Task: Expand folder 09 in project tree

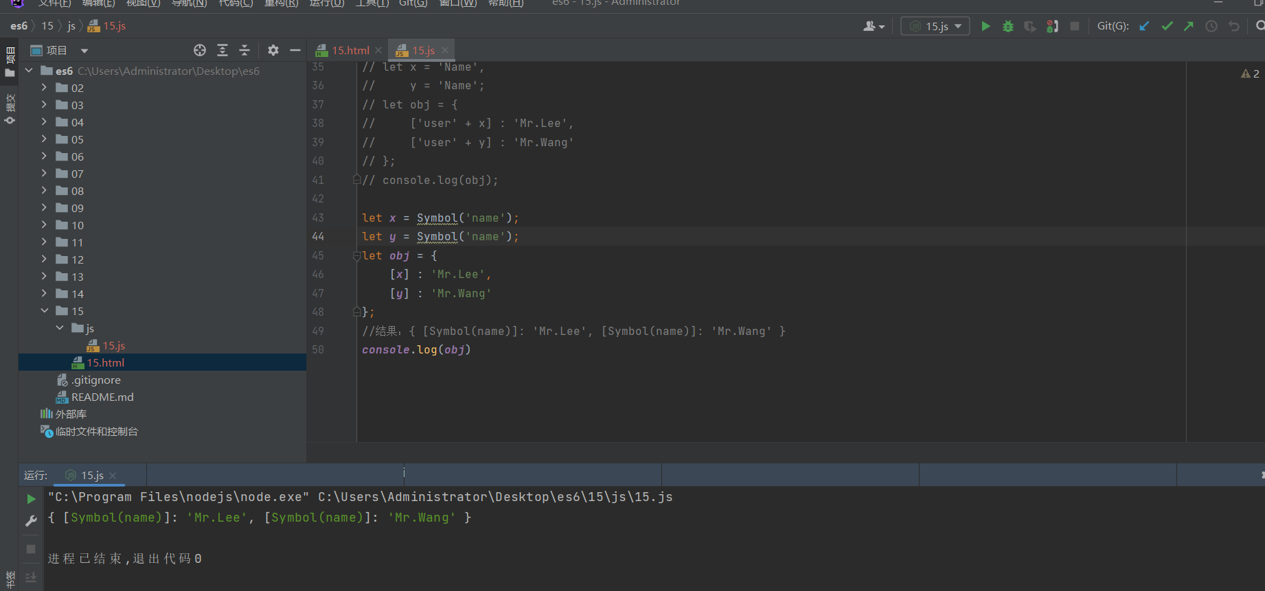Action: [45, 208]
